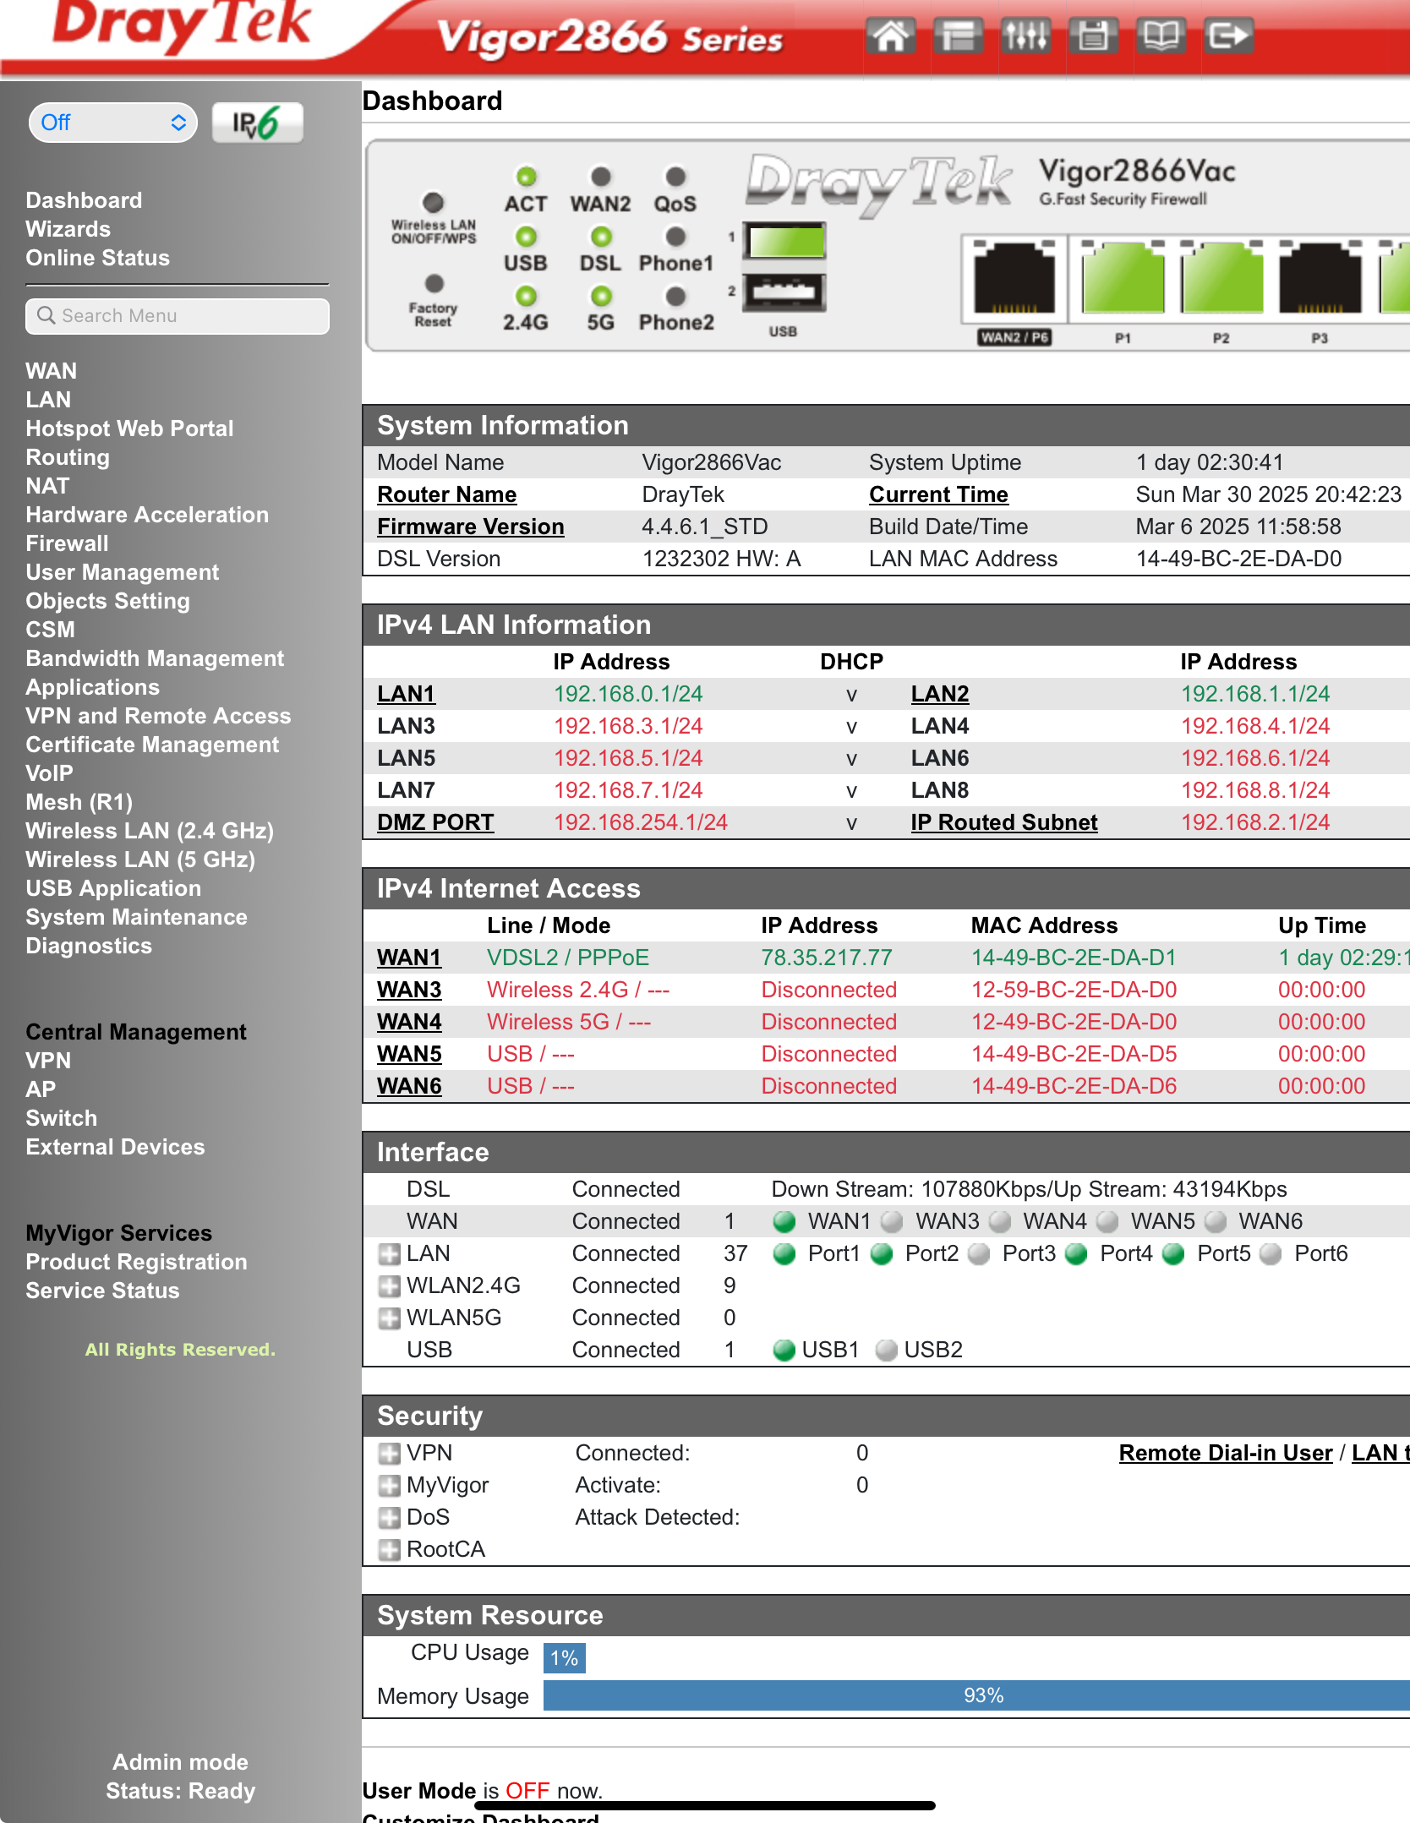Click the P2 green port image
This screenshot has width=1410, height=1823.
pyautogui.click(x=1221, y=277)
